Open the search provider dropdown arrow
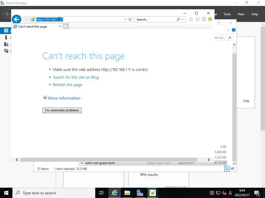Viewport: 265px width, 198px height. click(x=182, y=20)
